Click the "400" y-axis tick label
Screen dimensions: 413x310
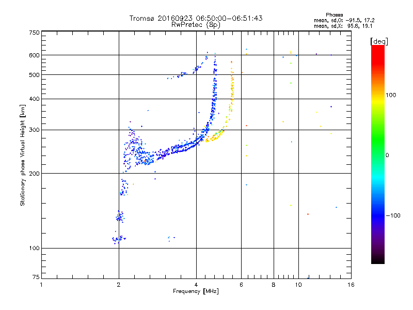tap(34, 99)
